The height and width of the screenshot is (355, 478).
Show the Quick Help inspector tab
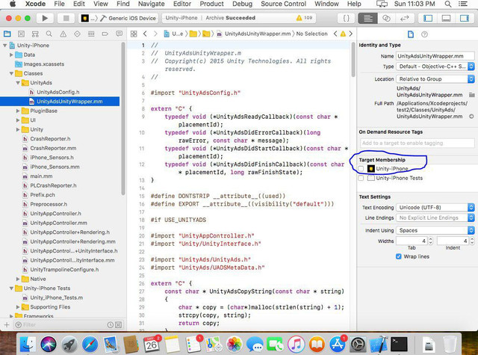424,34
